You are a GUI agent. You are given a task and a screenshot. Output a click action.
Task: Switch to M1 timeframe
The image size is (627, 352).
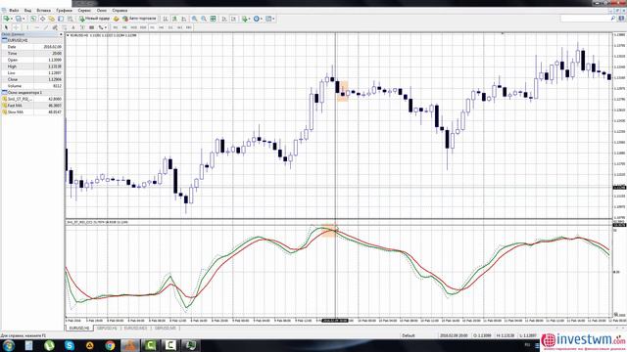click(x=116, y=27)
